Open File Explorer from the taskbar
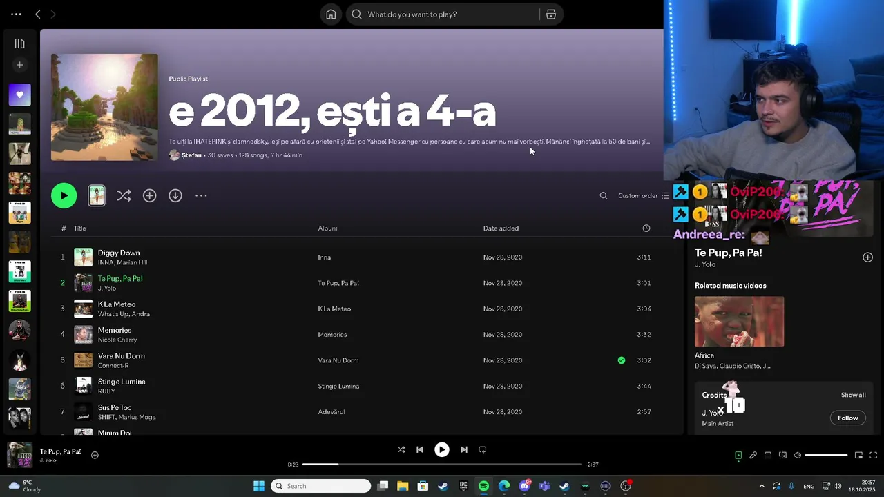The height and width of the screenshot is (497, 884). [403, 486]
